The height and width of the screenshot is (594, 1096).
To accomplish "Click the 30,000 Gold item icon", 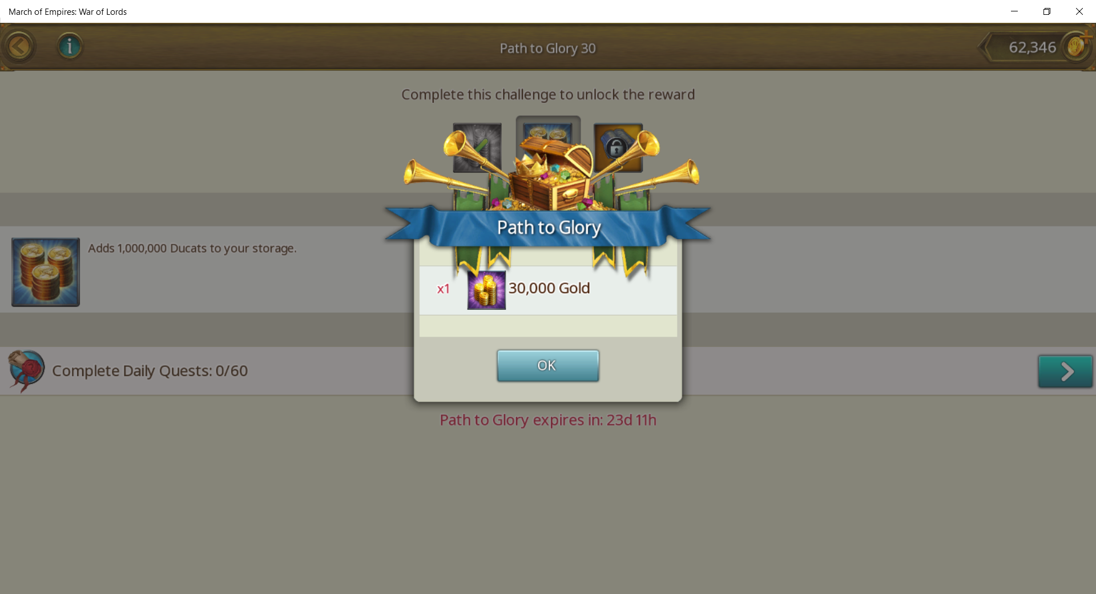I will pos(486,290).
